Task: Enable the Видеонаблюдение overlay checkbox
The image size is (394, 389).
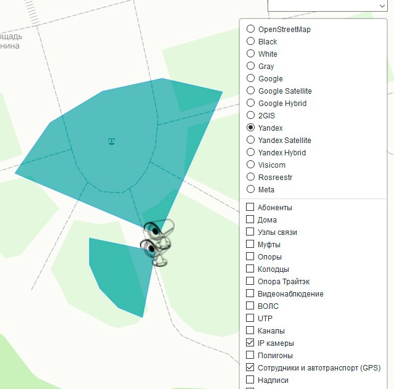Action: (250, 293)
